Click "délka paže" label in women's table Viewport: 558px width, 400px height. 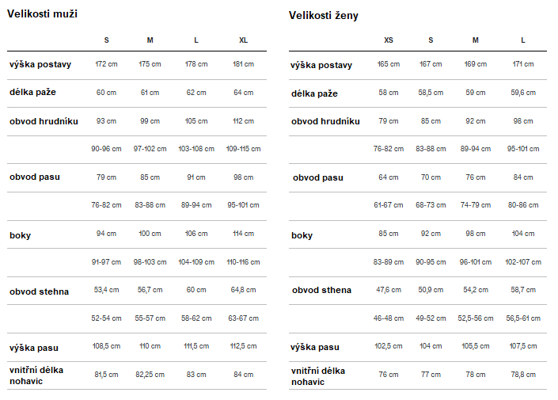(x=314, y=93)
